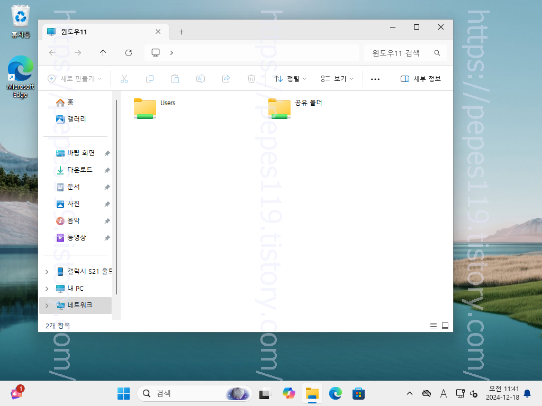Toggle the 세부 정보 details pane
The width and height of the screenshot is (542, 406).
(421, 79)
